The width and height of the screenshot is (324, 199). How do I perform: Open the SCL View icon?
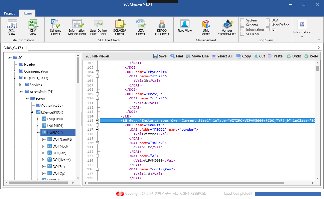tap(12, 28)
